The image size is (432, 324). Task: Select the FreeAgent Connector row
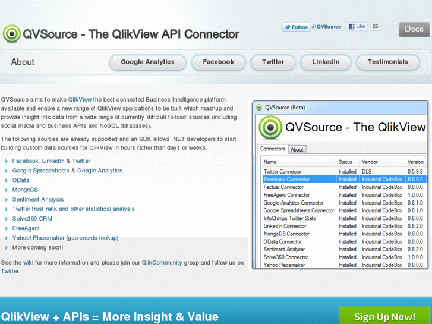click(344, 194)
